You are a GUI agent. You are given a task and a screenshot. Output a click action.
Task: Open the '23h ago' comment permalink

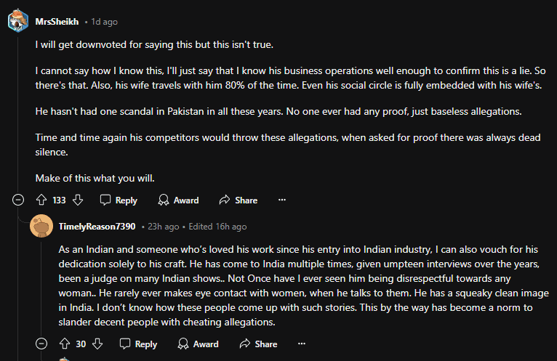165,226
